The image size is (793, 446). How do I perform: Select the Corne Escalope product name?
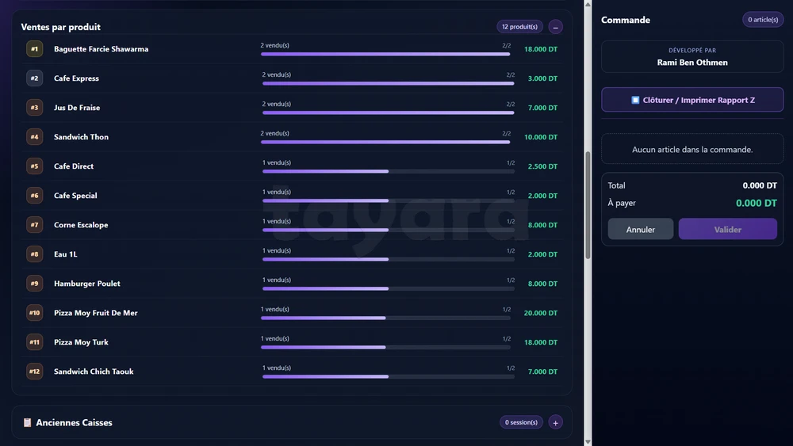pyautogui.click(x=81, y=225)
